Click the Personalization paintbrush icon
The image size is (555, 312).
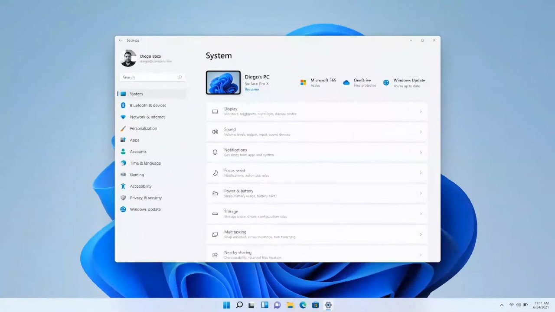(x=123, y=129)
